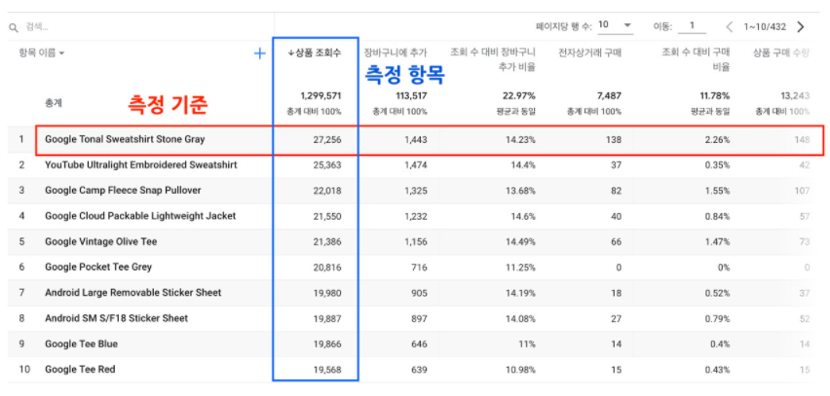This screenshot has width=830, height=396.
Task: Sort by 조회 수 대비 장바구니 추가 비율
Action: click(x=493, y=59)
